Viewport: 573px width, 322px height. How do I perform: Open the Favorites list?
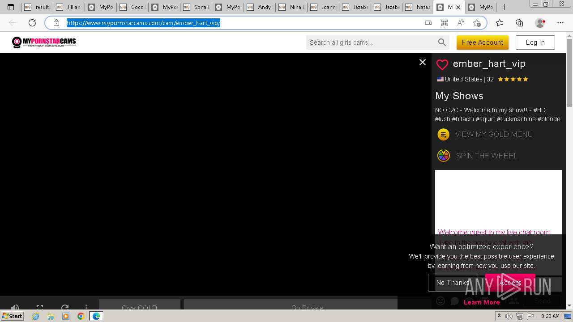coord(500,23)
